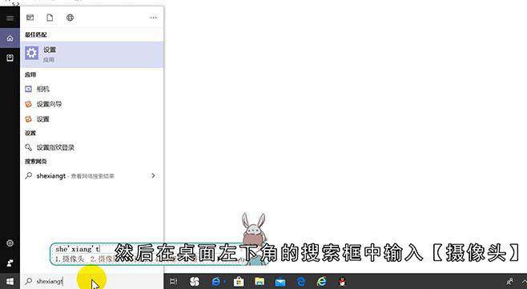Filter results by Documents icon
The height and width of the screenshot is (289, 527).
click(50, 18)
